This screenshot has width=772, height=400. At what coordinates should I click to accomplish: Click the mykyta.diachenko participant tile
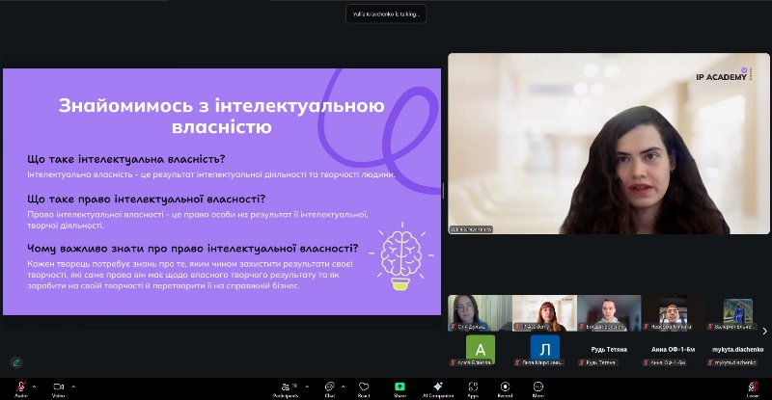(738, 349)
